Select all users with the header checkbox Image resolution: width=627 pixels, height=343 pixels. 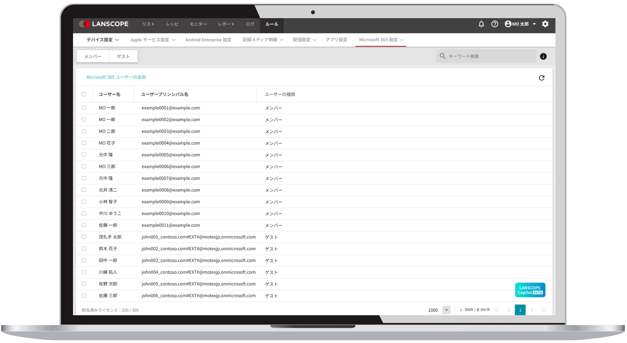pos(84,94)
